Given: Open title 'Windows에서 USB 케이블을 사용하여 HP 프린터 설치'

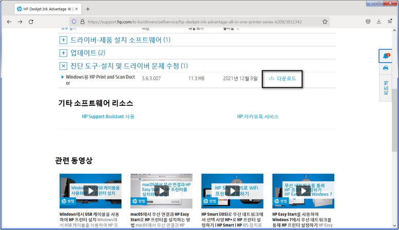Looking at the screenshot, I should tap(89, 217).
